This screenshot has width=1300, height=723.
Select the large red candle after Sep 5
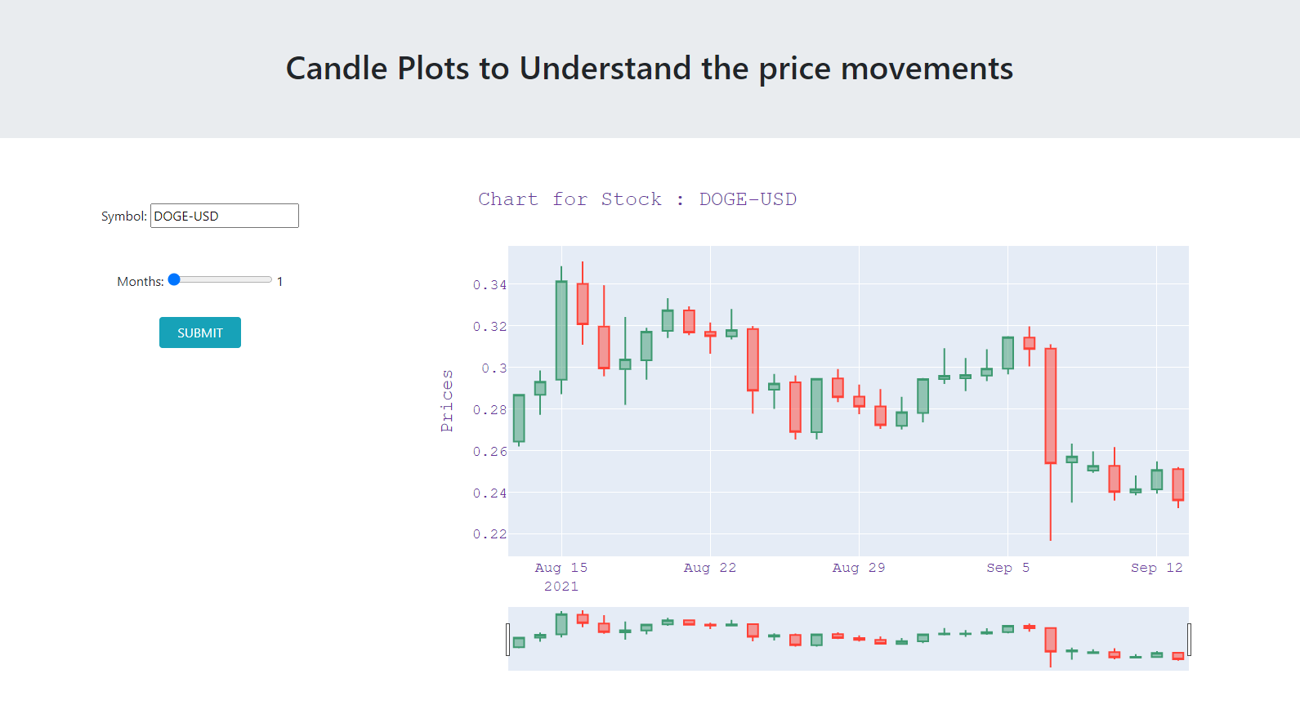click(1051, 406)
